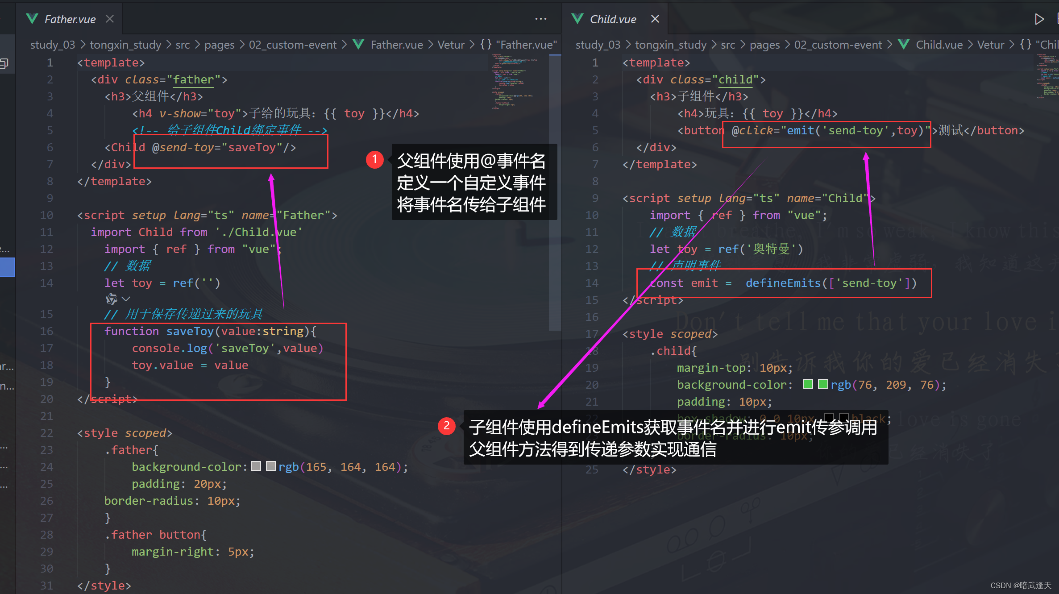
Task: Click '@send-toy' attribute on Father.vue line 6
Action: 183,147
